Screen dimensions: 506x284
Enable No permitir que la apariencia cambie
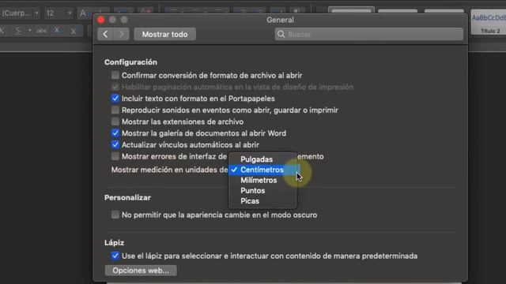tap(115, 215)
